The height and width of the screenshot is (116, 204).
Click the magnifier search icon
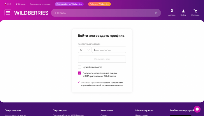pos(55,13)
